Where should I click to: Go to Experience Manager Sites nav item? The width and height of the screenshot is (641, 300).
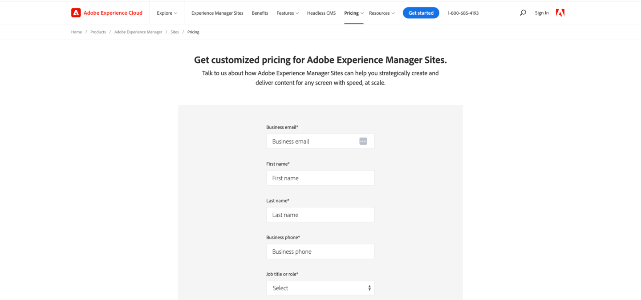217,13
